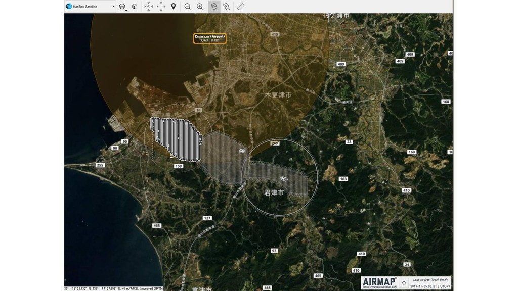Refresh AirMap data with the reload button
This screenshot has width=518, height=291.
pyautogui.click(x=404, y=283)
